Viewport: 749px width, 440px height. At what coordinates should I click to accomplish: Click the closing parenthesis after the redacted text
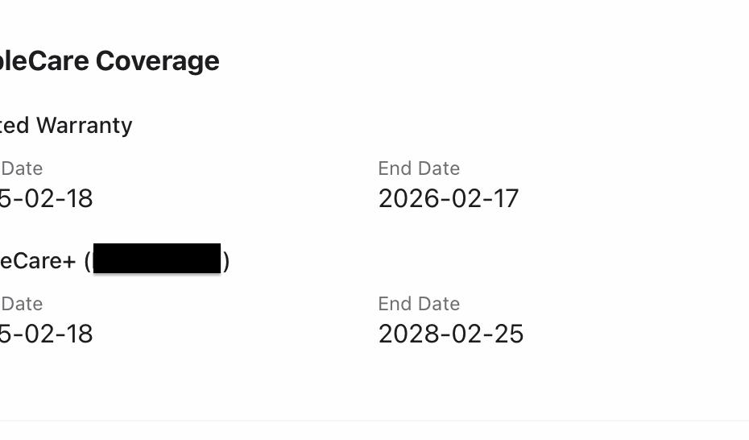pyautogui.click(x=226, y=261)
